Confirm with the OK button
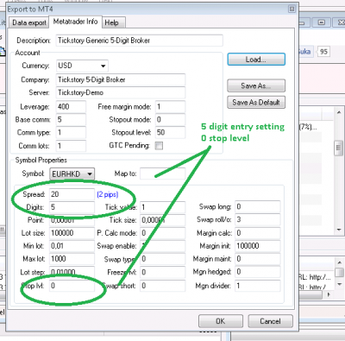This screenshot has width=345, height=341. [221, 321]
